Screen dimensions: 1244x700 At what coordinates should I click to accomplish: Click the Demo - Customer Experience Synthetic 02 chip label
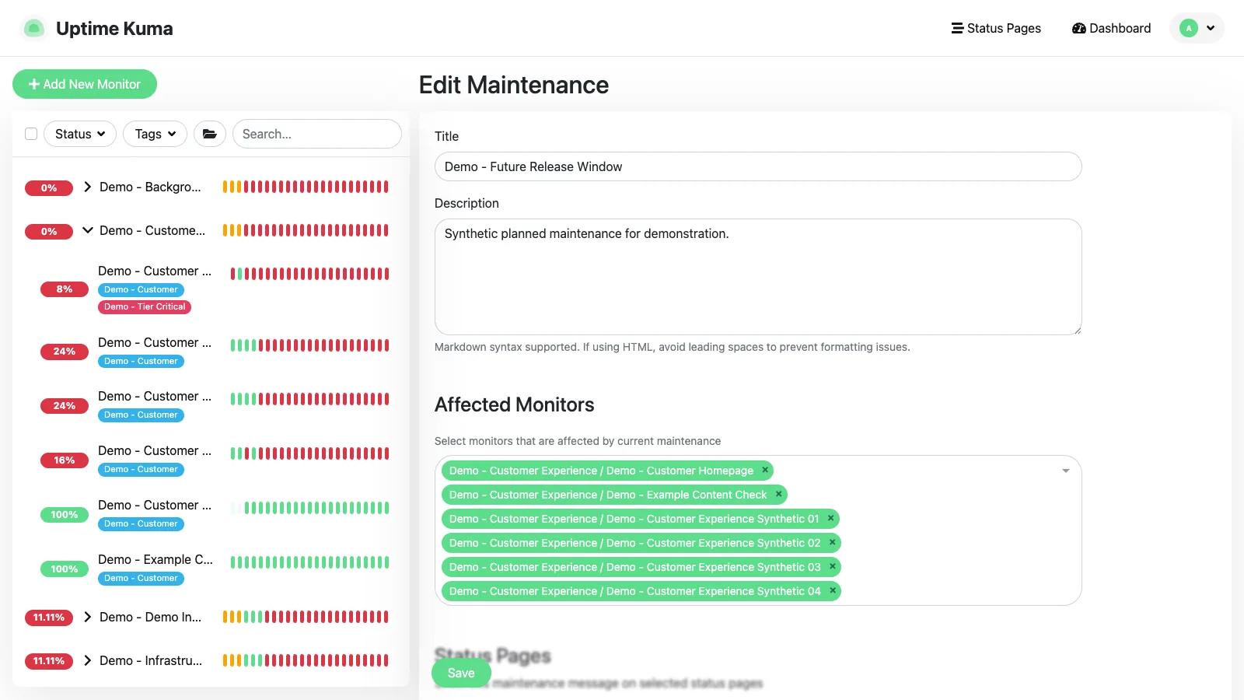[634, 543]
